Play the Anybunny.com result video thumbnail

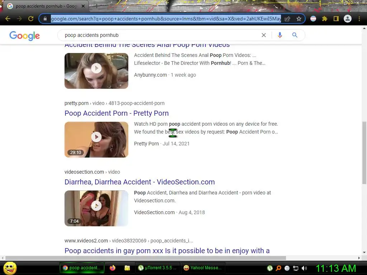[96, 71]
